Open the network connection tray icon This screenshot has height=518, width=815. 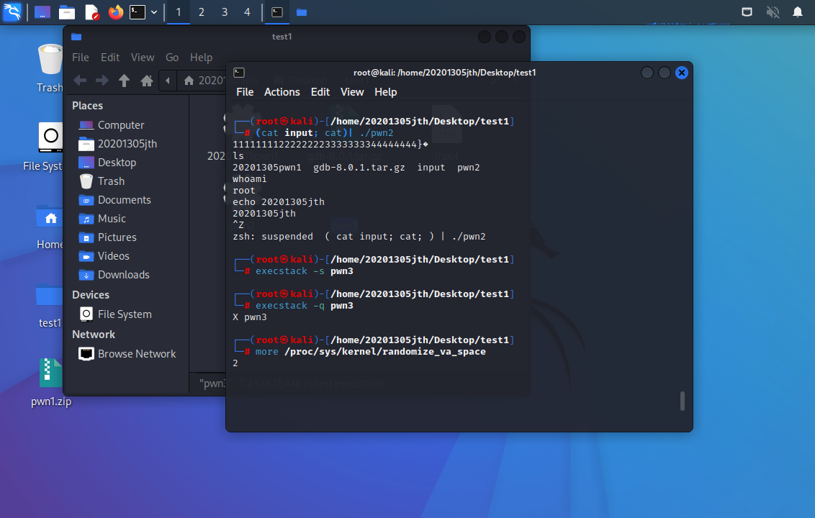pyautogui.click(x=747, y=12)
